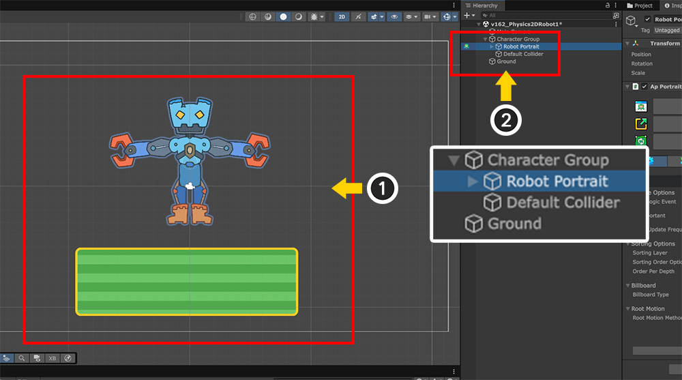Disable the Ap Portrait component checkbox
682x380 pixels.
[x=644, y=87]
